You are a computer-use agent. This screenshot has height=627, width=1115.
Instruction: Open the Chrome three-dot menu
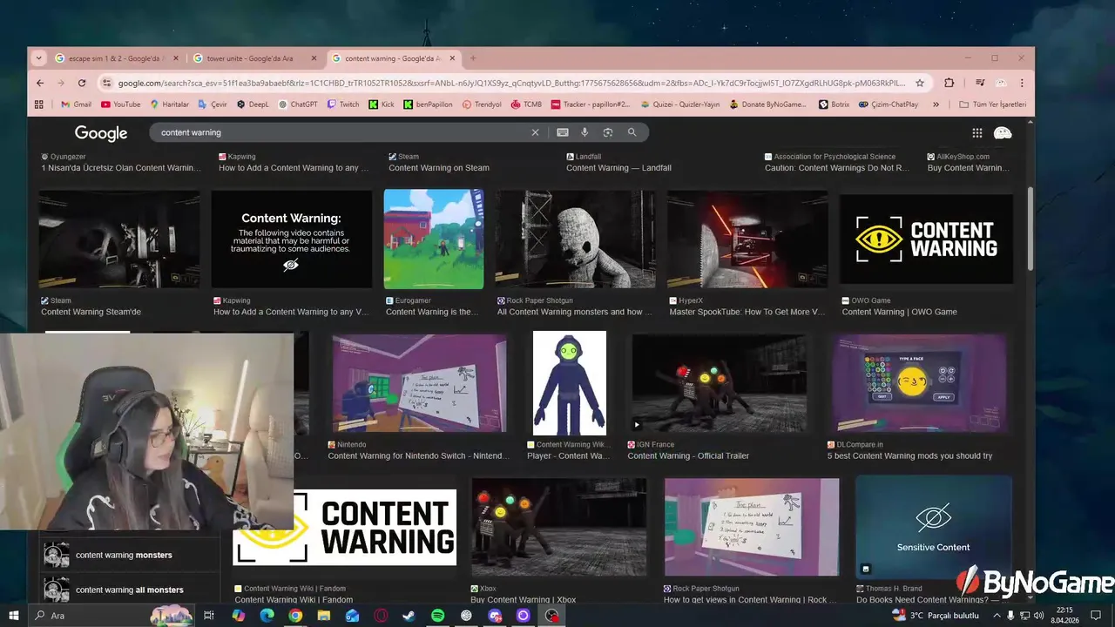tap(1022, 83)
